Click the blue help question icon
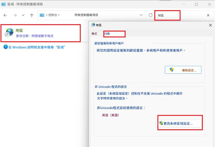Viewport: 215px width, 147px height. [x=5, y=47]
